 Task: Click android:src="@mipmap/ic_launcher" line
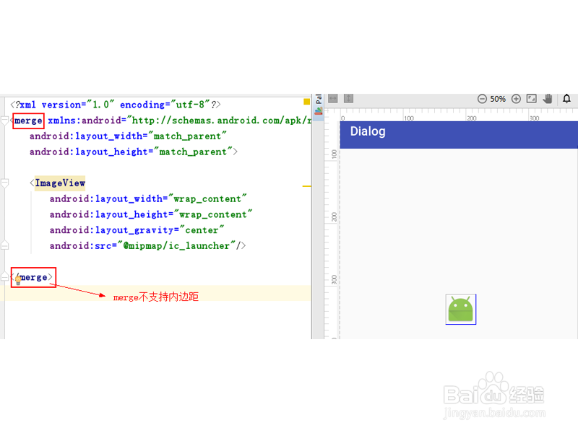coord(147,245)
